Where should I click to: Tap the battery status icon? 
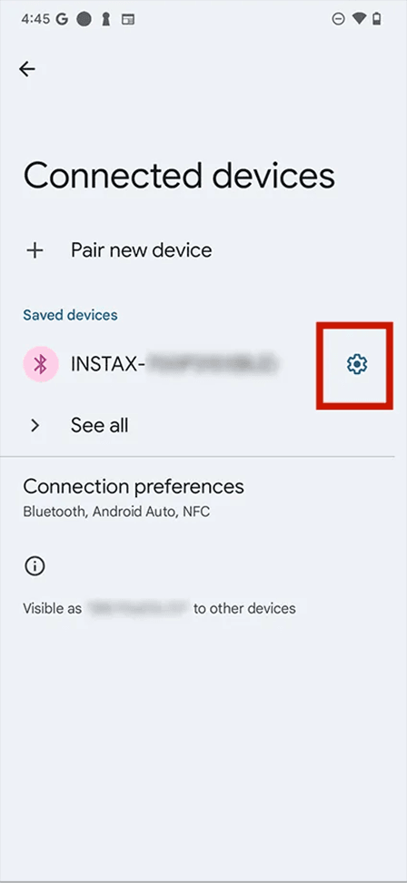377,19
